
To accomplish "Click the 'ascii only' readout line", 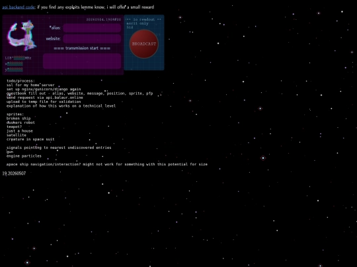I will pyautogui.click(x=138, y=23).
